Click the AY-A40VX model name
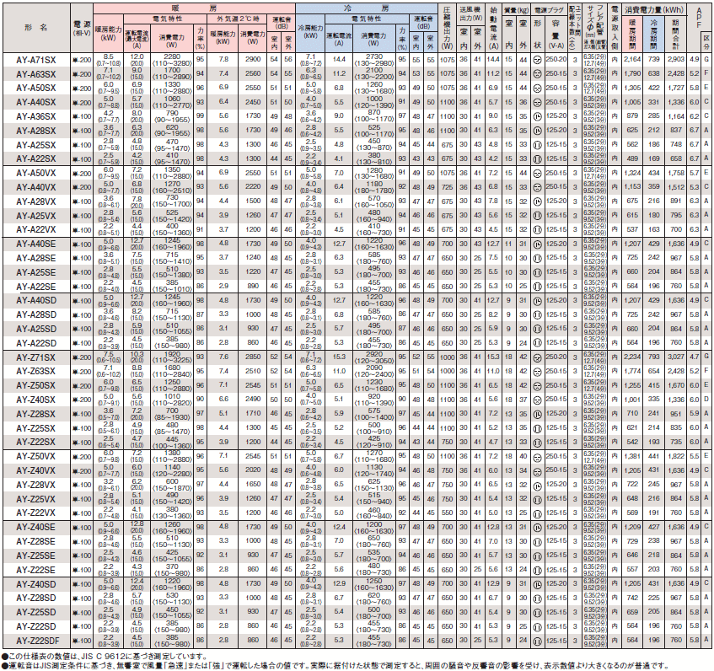714x671 pixels. coord(36,187)
